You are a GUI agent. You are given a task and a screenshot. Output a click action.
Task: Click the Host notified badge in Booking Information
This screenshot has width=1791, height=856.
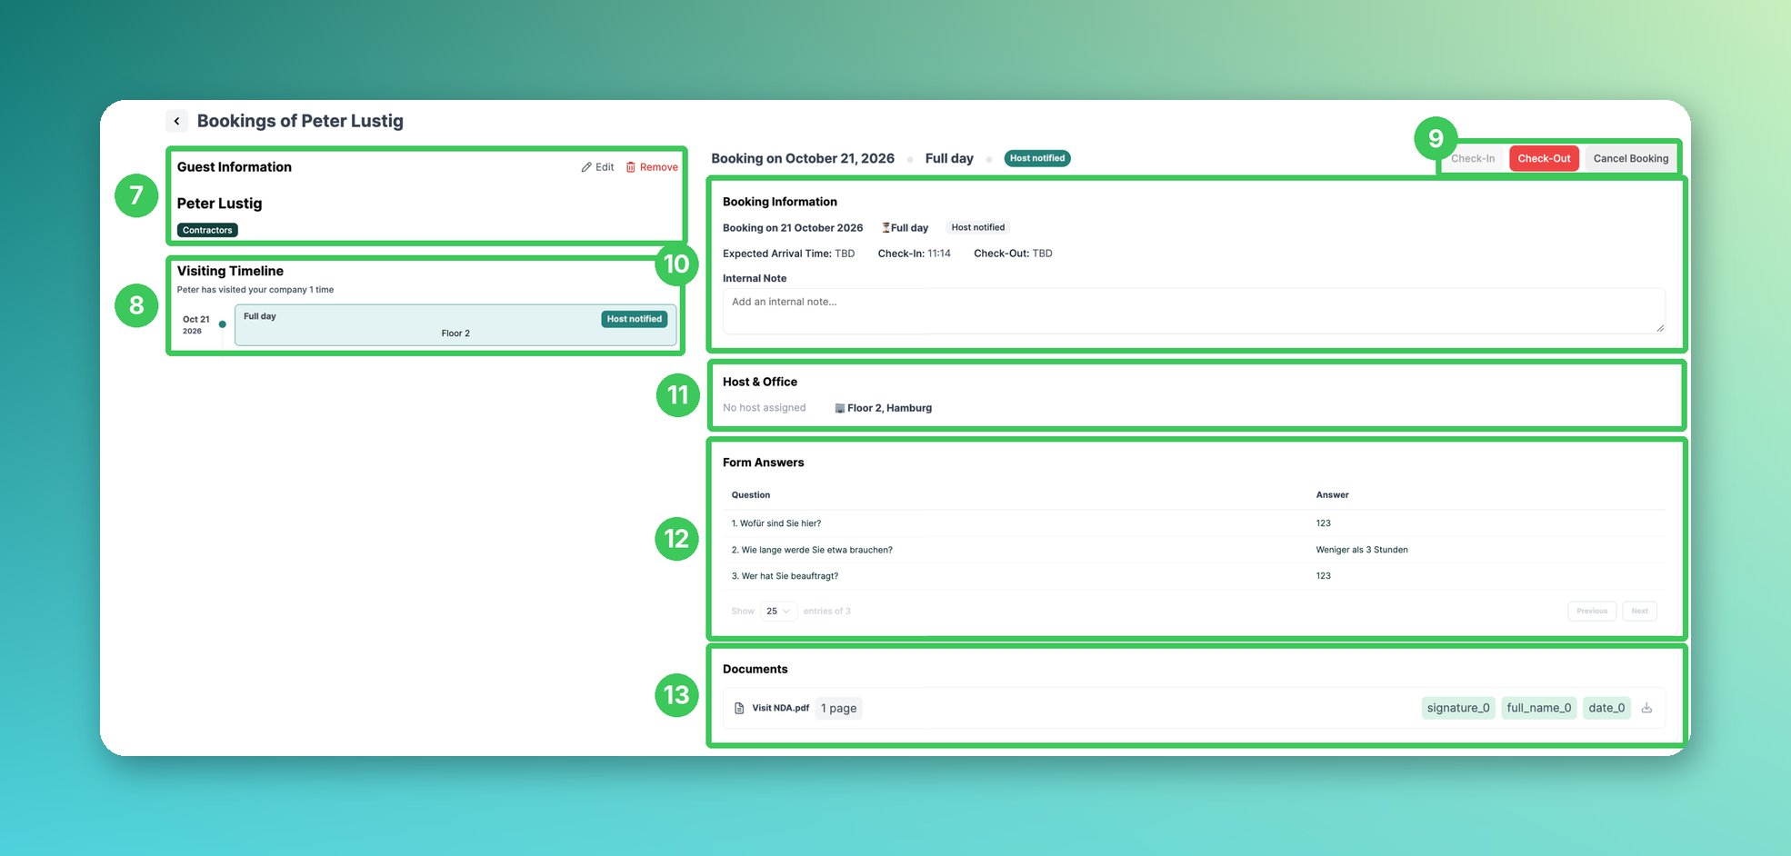coord(978,227)
